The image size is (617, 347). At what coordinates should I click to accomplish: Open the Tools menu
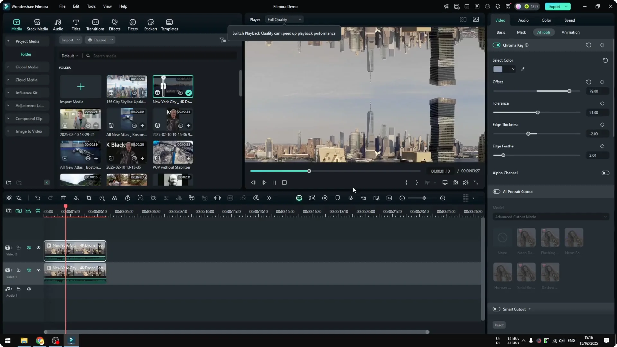[91, 6]
